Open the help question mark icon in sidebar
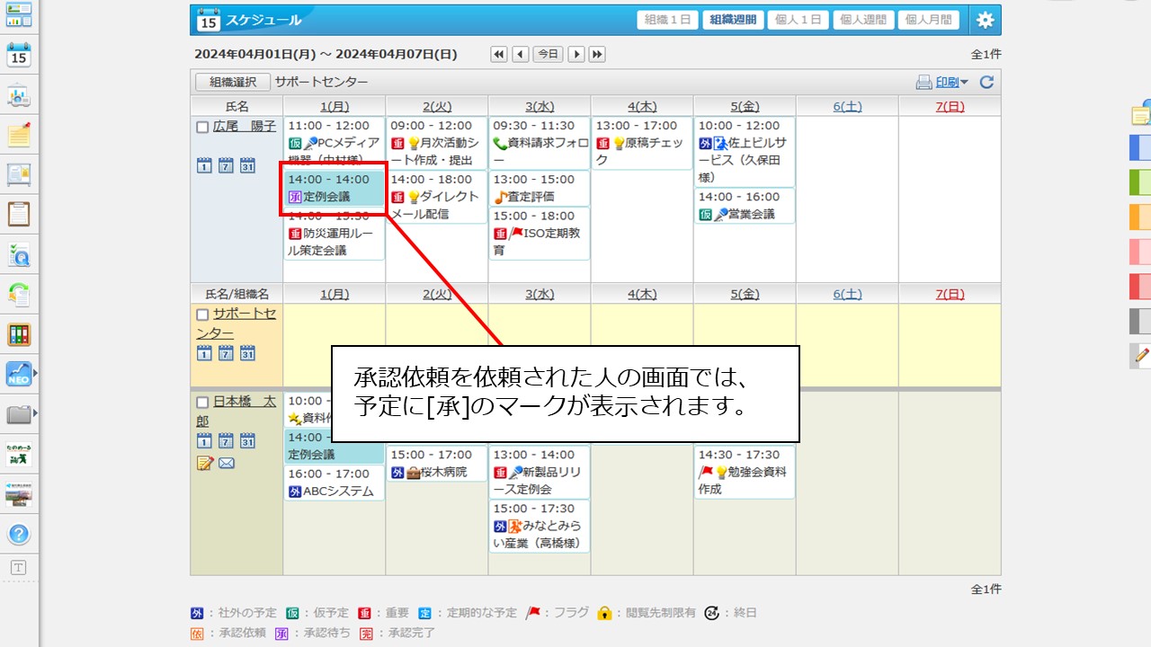Screen dimensions: 1151x647 tap(19, 534)
